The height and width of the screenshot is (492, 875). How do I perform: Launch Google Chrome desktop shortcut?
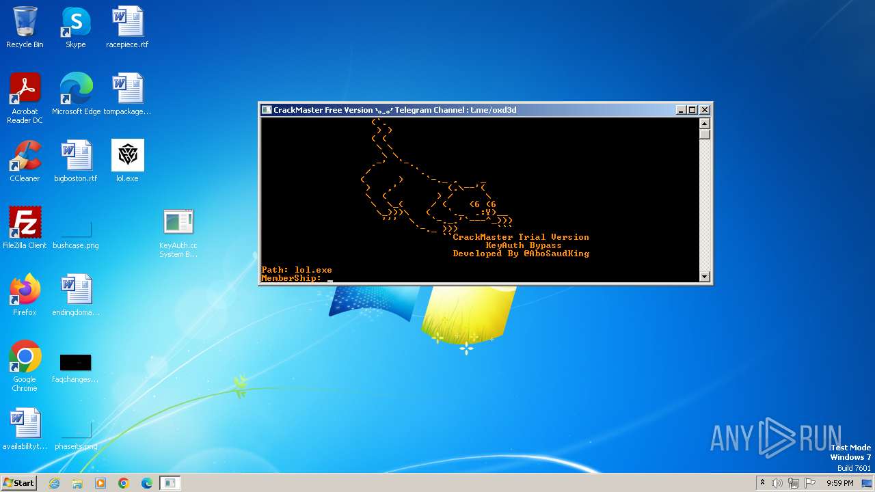[x=25, y=366]
